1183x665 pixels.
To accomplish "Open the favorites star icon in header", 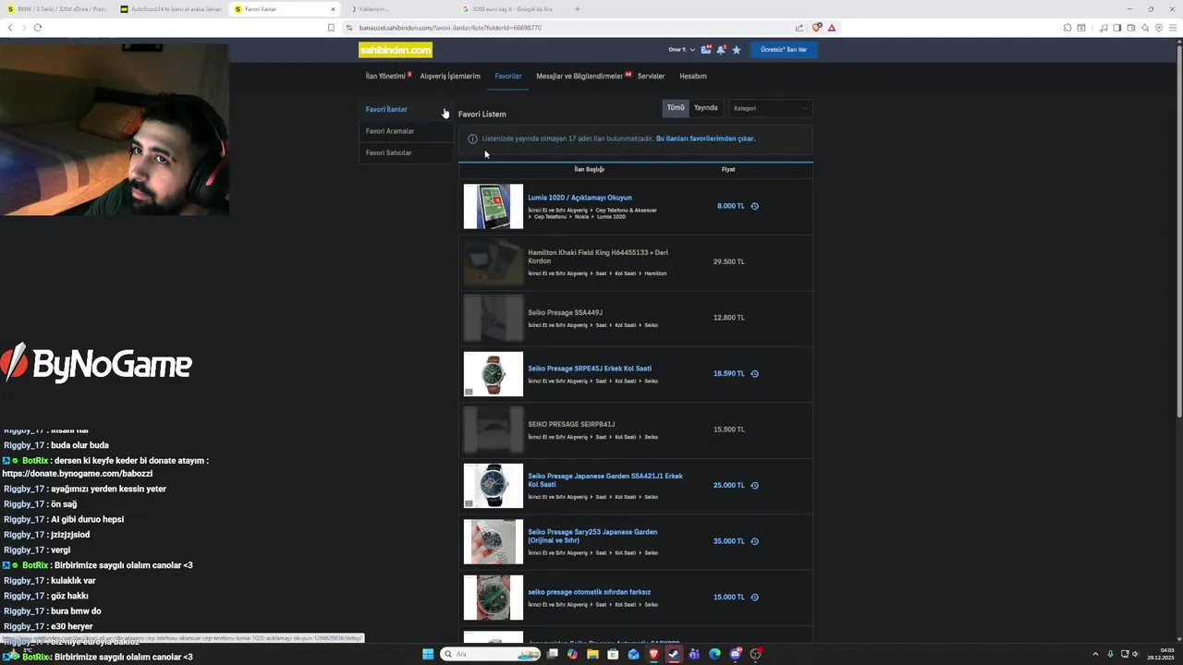I will pos(737,50).
